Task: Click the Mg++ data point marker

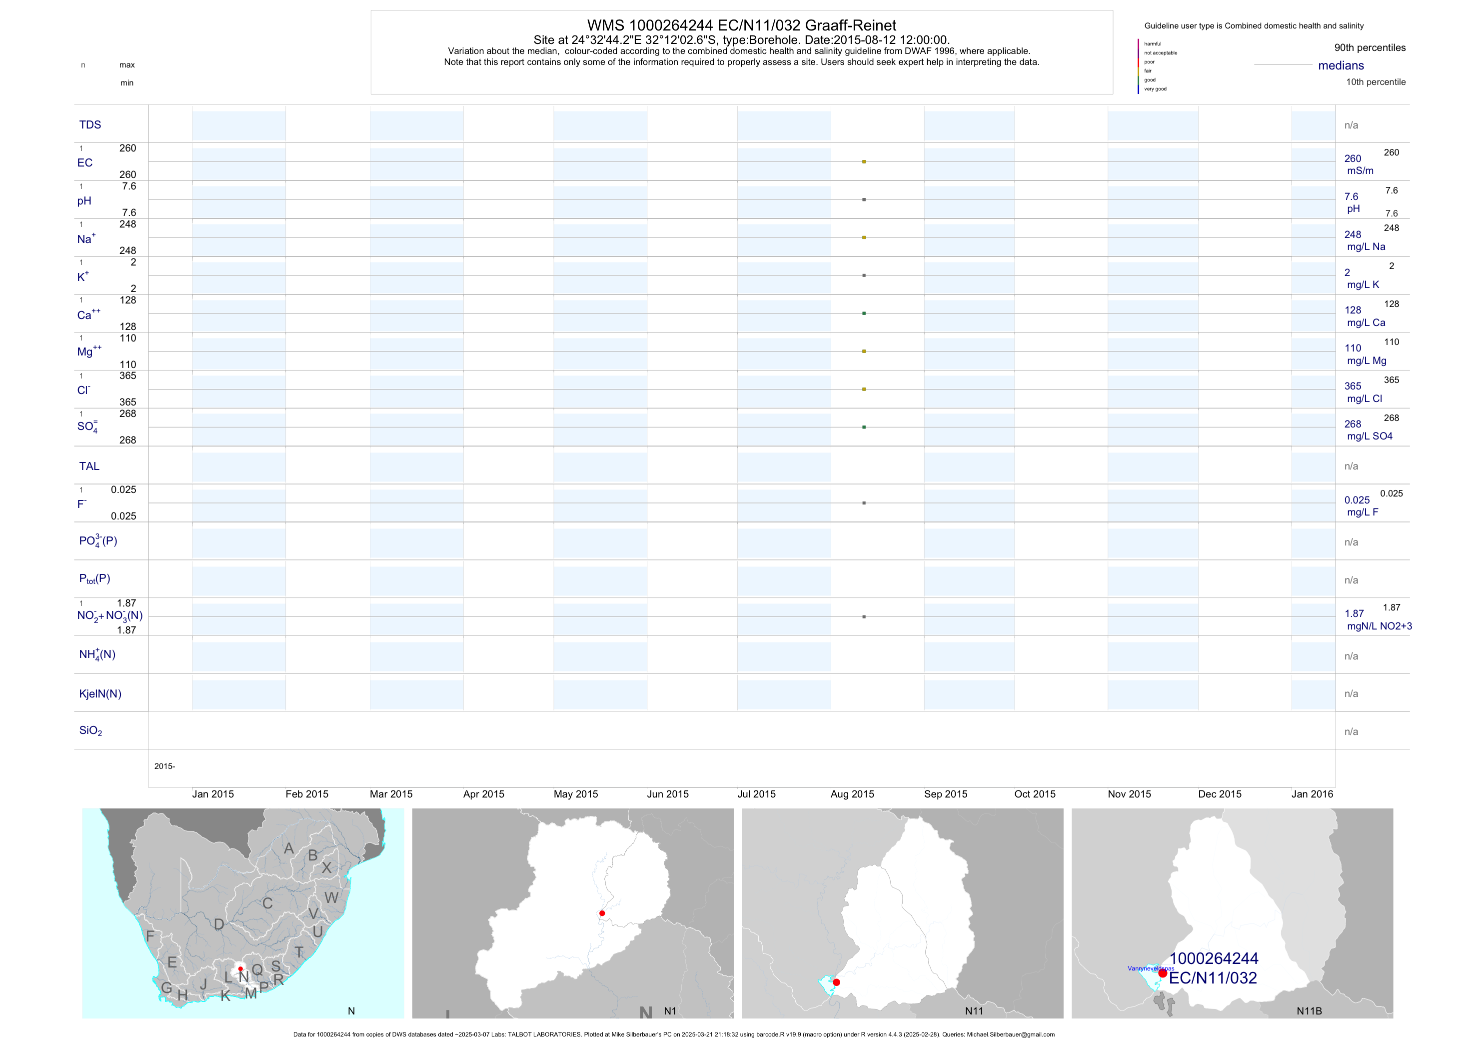Action: pos(864,351)
